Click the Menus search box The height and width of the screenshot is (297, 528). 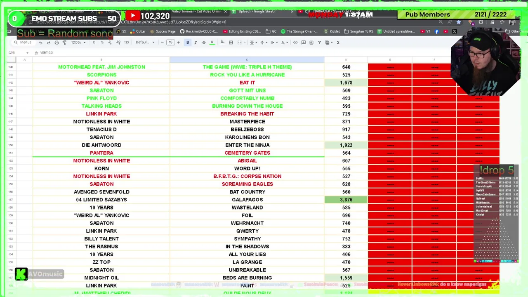pos(23,42)
